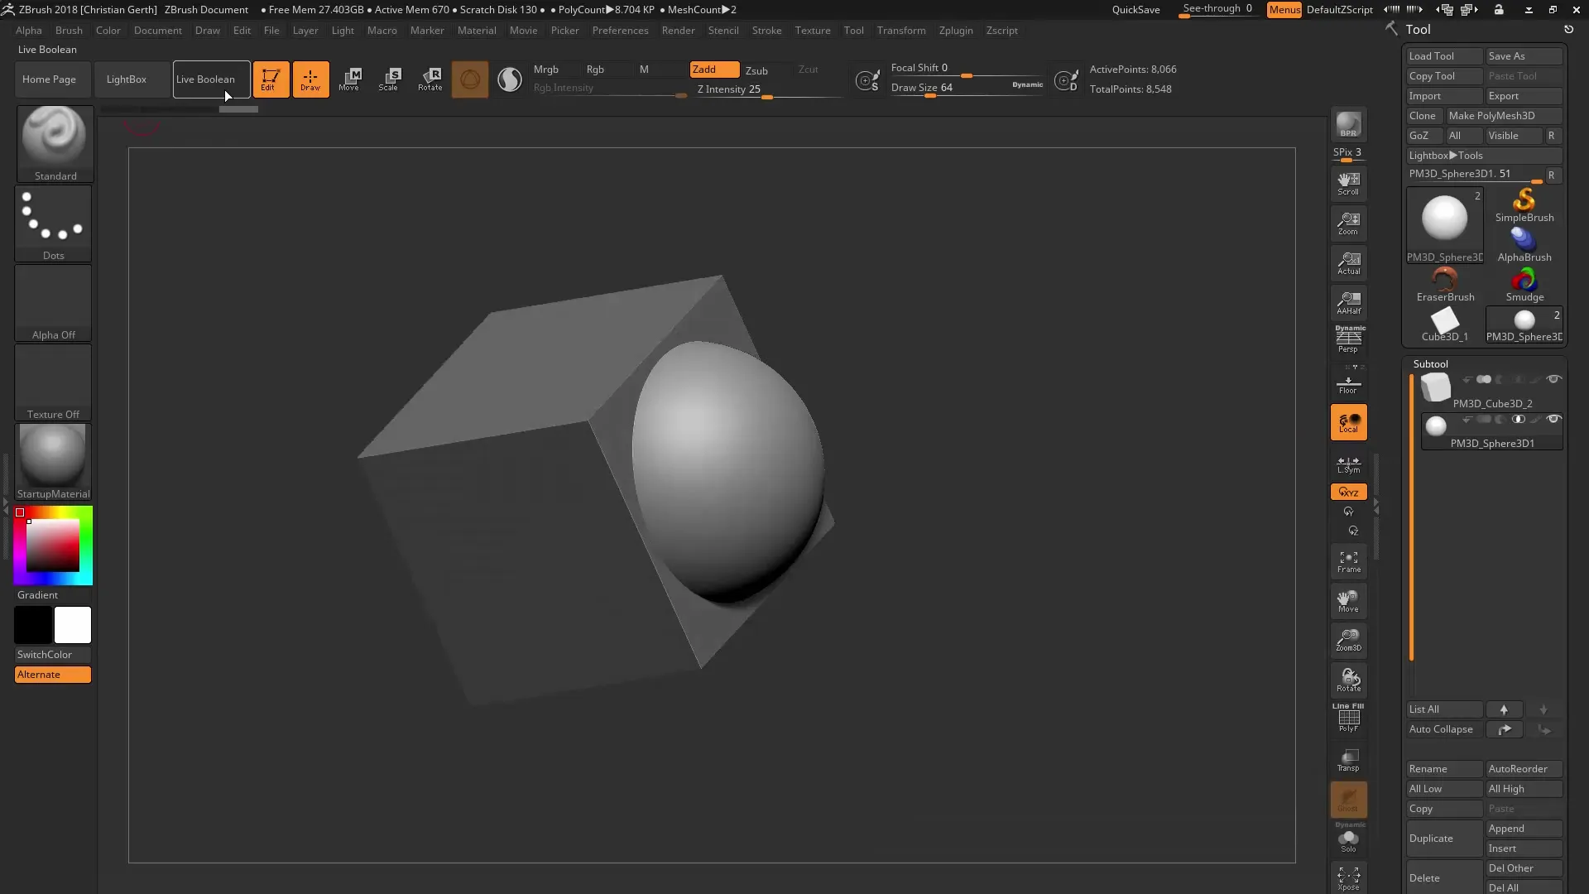Toggle Local symmetry icon
The width and height of the screenshot is (1589, 894).
click(x=1348, y=422)
